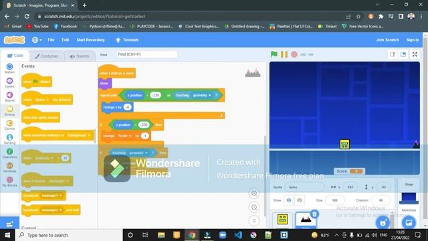Viewport: 428px width, 241px height.
Task: Click the Scratch logo
Action: [14, 40]
